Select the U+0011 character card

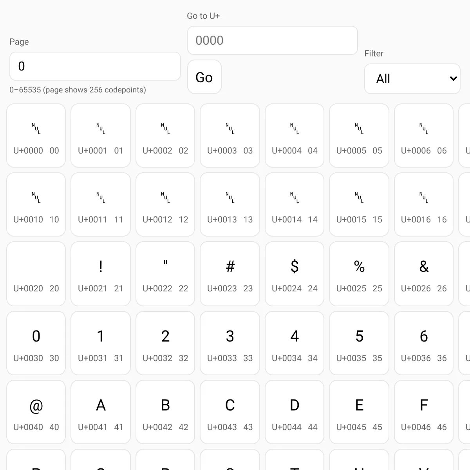click(x=101, y=204)
